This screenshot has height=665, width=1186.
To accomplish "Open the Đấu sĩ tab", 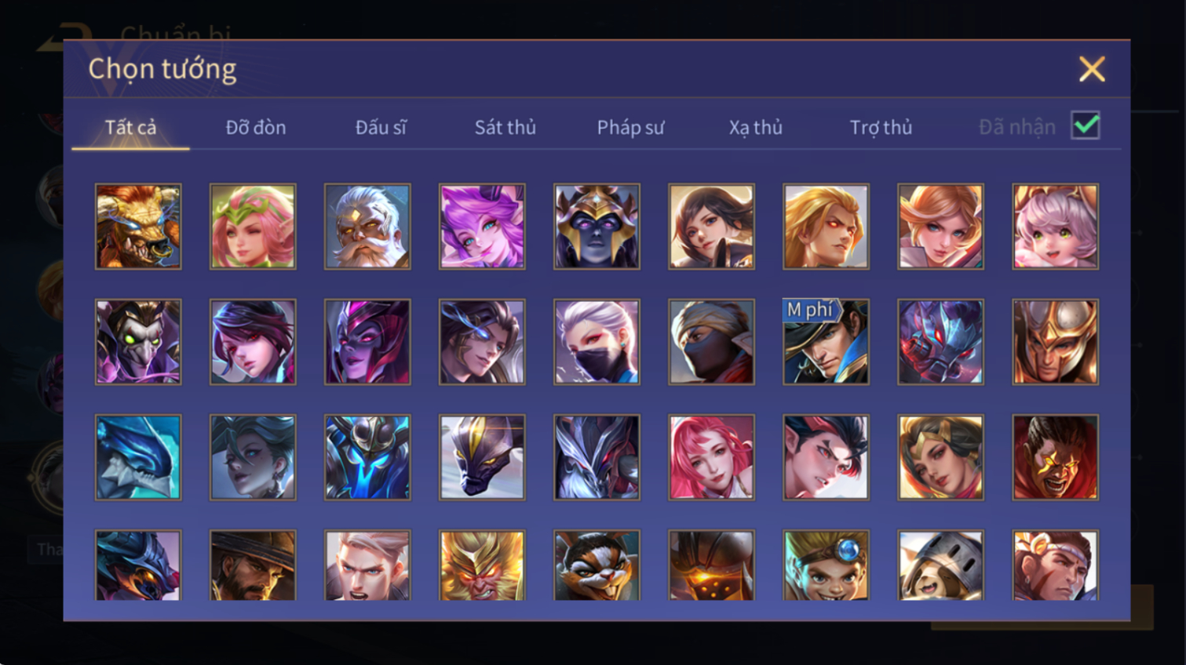I will click(381, 127).
